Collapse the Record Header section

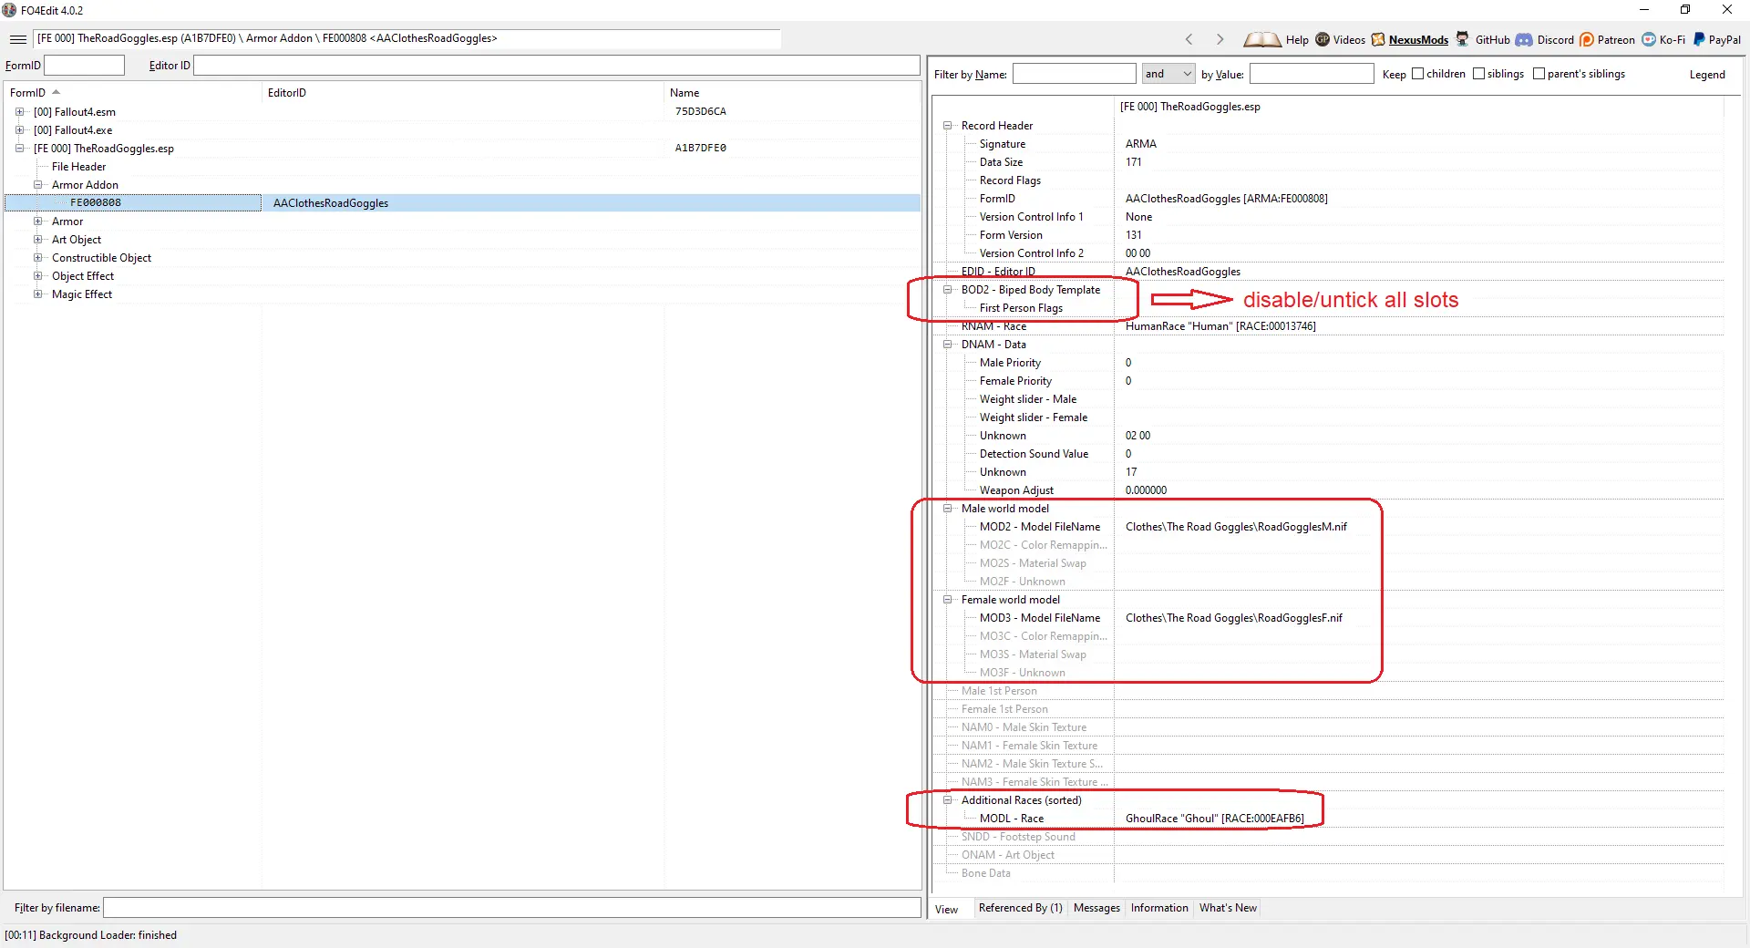pyautogui.click(x=948, y=126)
